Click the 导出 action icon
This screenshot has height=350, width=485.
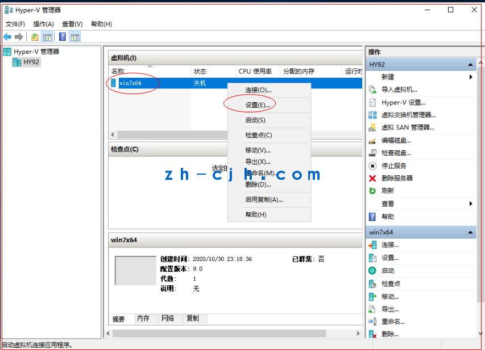tap(373, 309)
